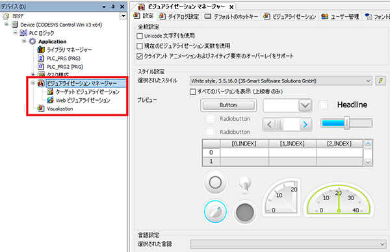Collapse ビジュアライゼーション マネージャー node

pos(33,83)
